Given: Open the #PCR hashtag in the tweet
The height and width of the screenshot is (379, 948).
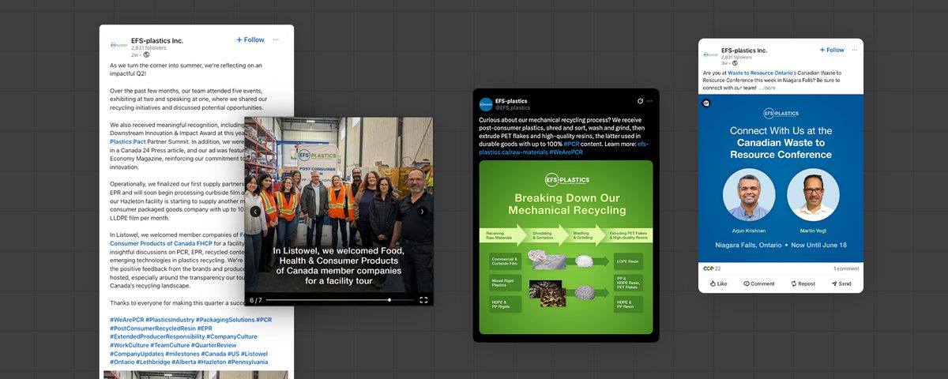Looking at the screenshot, I should [571, 144].
